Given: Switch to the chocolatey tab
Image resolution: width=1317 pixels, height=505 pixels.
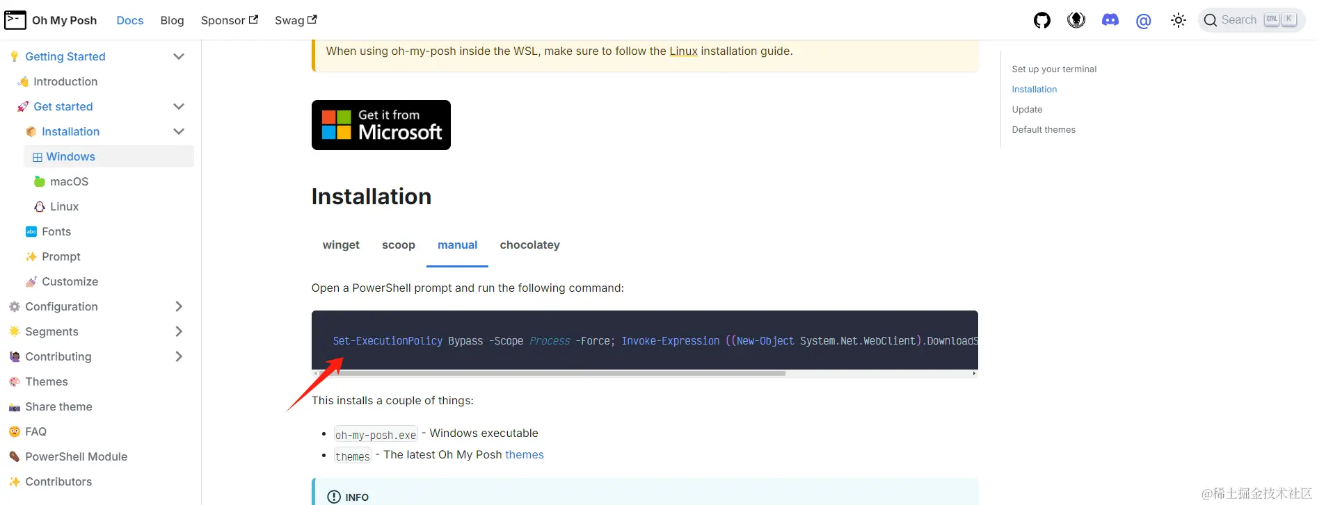Looking at the screenshot, I should pyautogui.click(x=529, y=245).
